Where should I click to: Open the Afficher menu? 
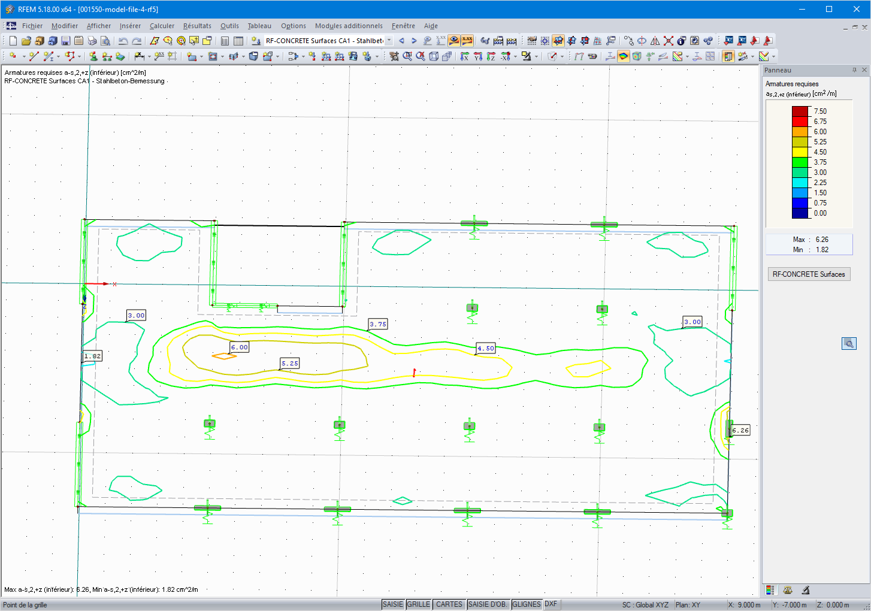[x=99, y=26]
